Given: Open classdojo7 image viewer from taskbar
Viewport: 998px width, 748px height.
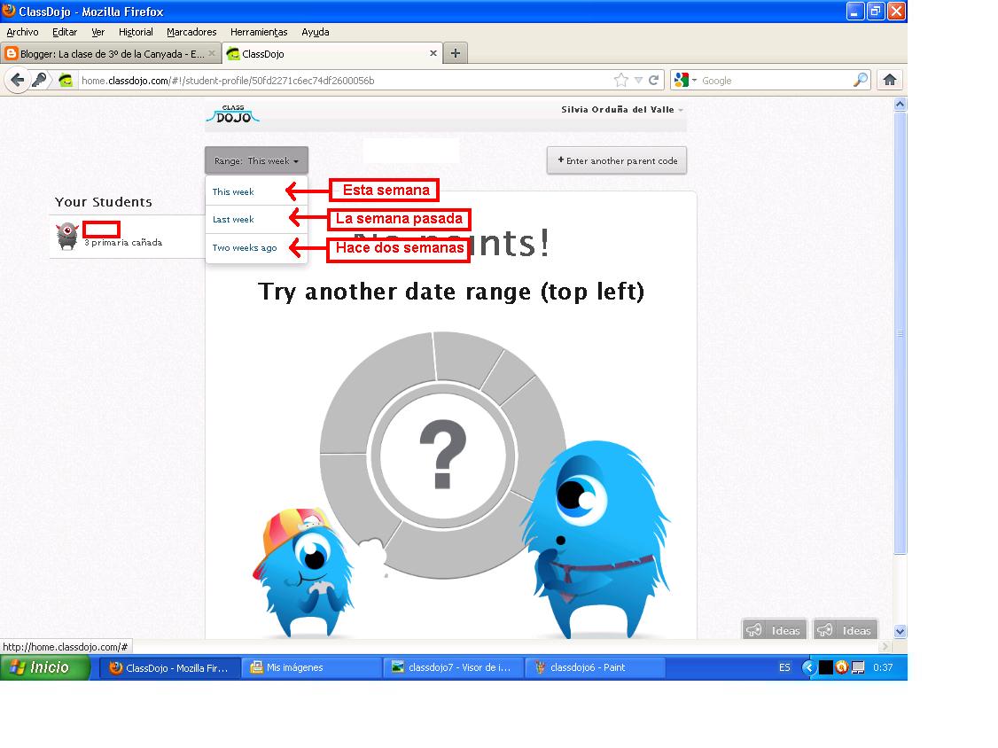Looking at the screenshot, I should [453, 667].
